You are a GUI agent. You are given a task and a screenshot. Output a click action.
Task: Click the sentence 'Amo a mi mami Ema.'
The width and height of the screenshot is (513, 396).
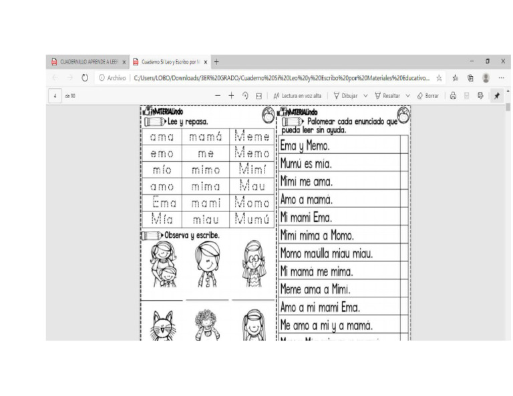(320, 307)
